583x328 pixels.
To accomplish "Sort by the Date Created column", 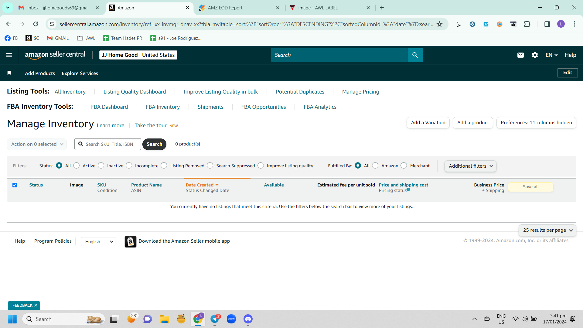I will click(x=202, y=185).
